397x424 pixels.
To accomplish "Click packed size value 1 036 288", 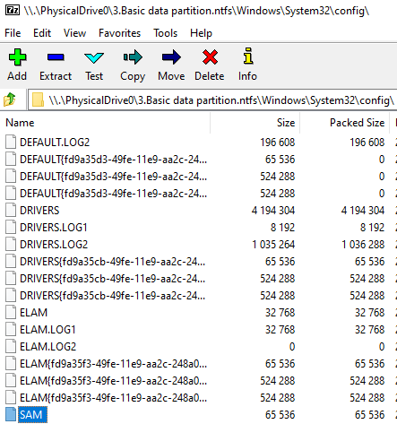I will tap(363, 245).
